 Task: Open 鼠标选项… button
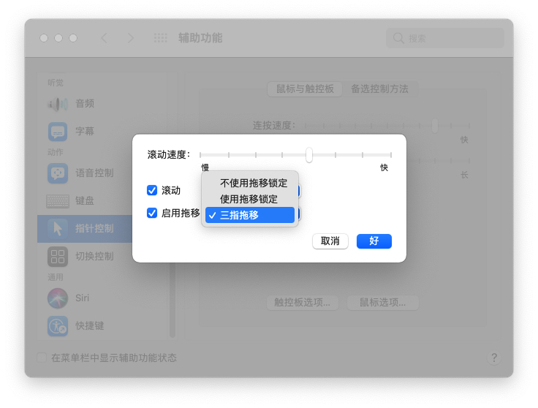pyautogui.click(x=382, y=303)
